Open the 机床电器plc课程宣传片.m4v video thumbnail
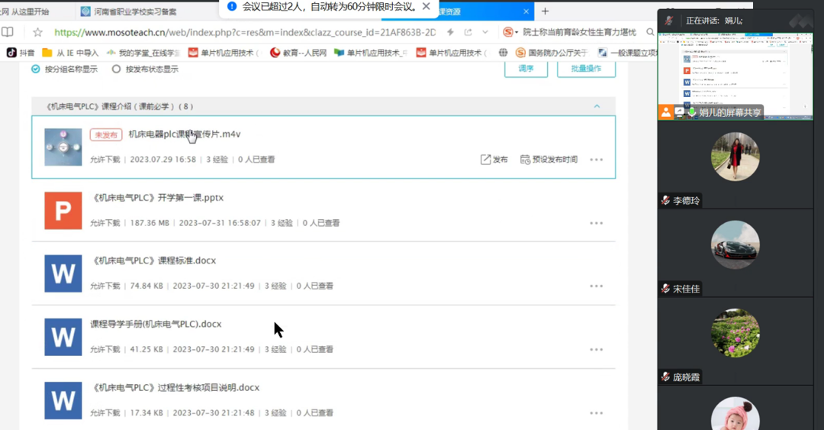Screen dimensions: 824x430 (x=63, y=147)
